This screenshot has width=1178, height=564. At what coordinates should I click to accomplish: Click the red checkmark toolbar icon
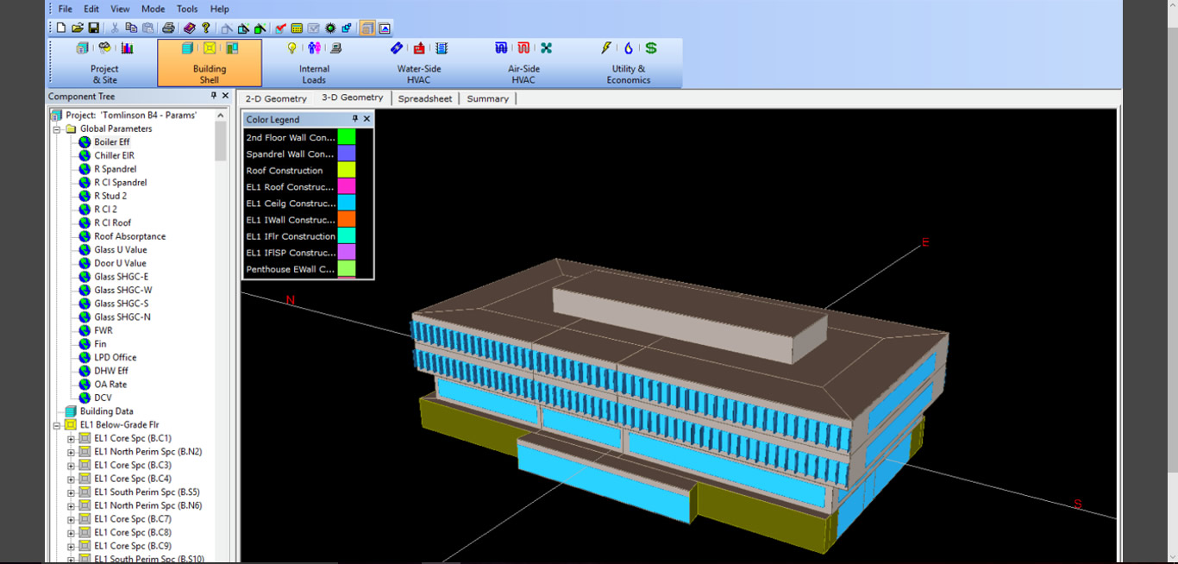280,28
